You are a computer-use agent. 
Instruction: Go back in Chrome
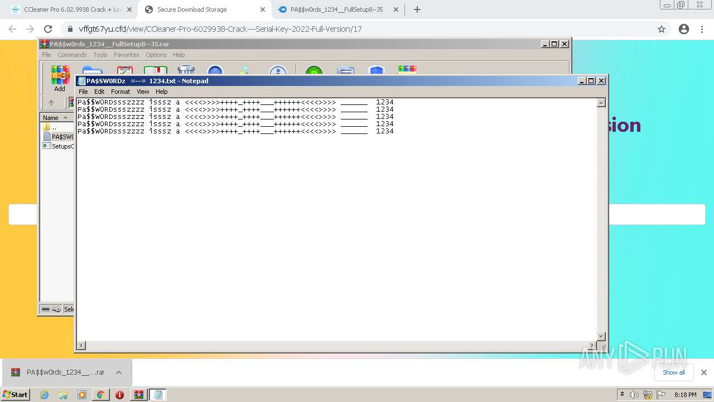[12, 29]
